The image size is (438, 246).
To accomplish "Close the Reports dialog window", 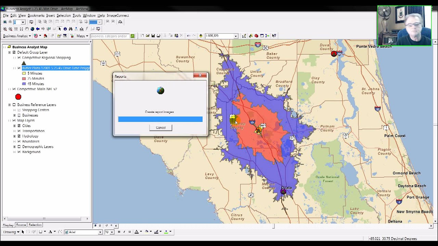I will point(200,76).
